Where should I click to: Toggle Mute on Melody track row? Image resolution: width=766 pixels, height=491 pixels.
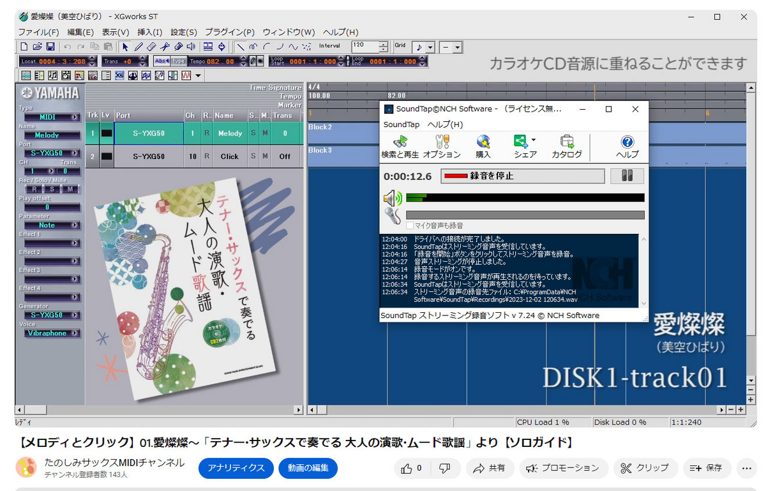pyautogui.click(x=264, y=133)
